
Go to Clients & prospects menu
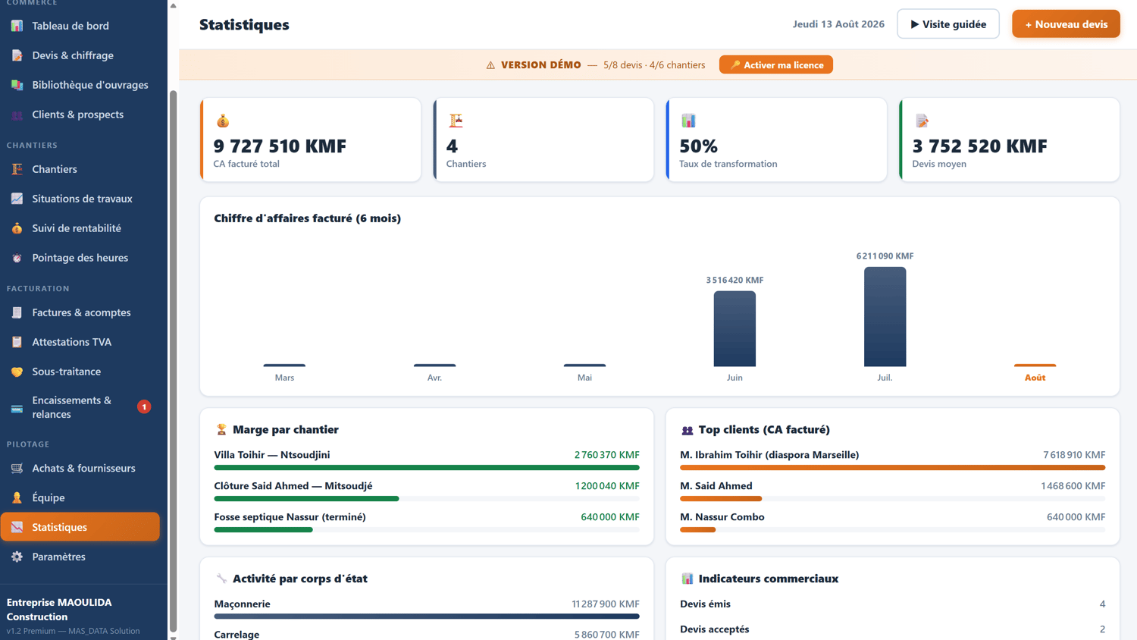[80, 115]
